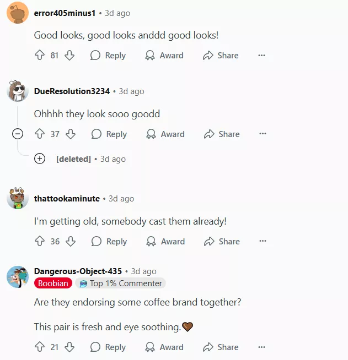
Task: Open Dangerous-Object-435's username link
Action: pyautogui.click(x=78, y=271)
